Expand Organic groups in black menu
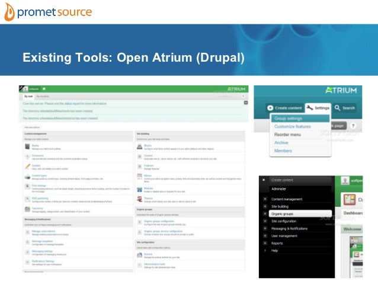 click(x=265, y=214)
